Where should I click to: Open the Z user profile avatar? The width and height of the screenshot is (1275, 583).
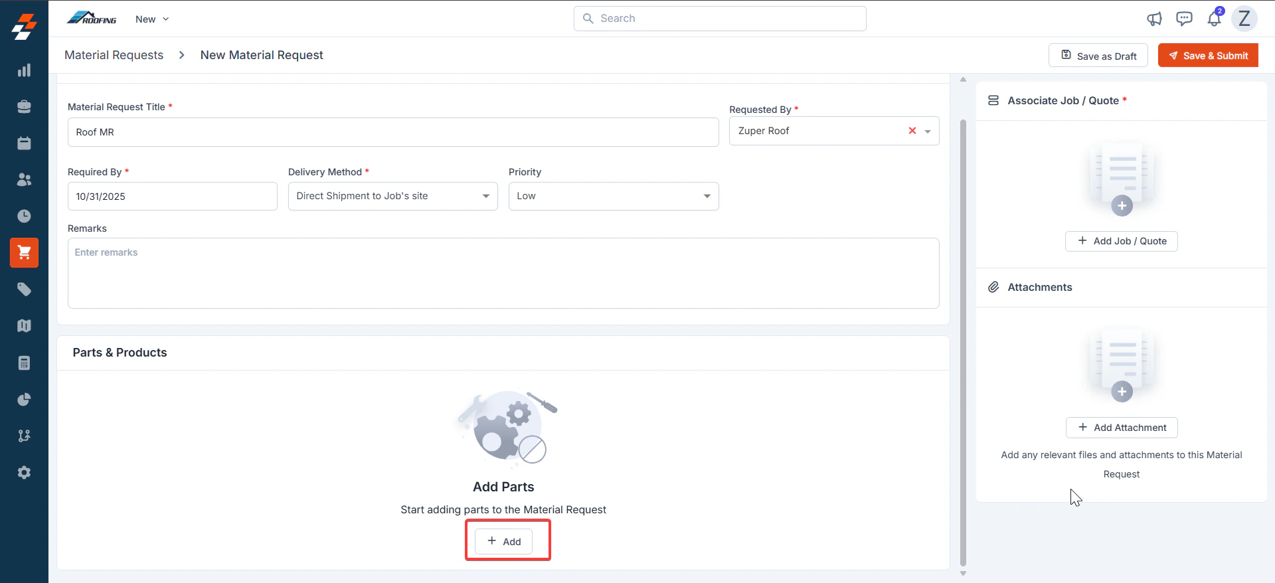pos(1244,19)
